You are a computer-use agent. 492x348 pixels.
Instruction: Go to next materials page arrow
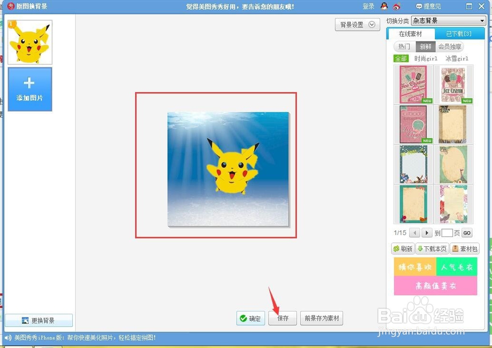[427, 233]
